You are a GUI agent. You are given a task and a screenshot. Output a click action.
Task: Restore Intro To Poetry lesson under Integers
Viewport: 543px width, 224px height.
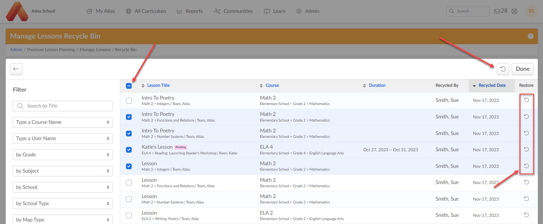coord(526,100)
